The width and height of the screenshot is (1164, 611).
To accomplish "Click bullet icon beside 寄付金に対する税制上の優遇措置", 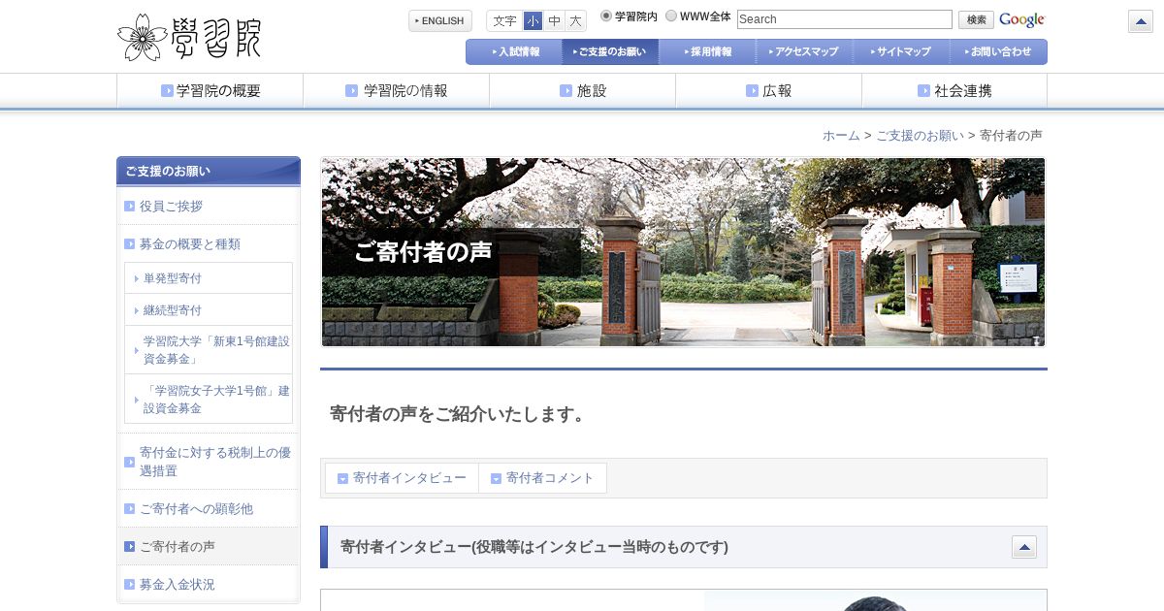I will [130, 462].
